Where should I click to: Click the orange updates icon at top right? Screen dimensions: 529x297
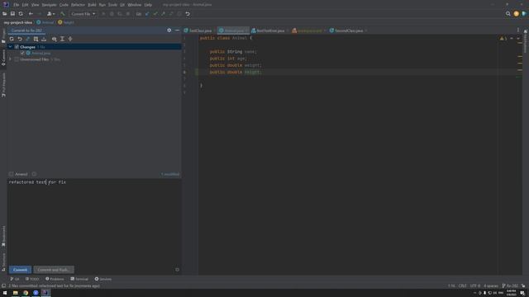coord(516,14)
